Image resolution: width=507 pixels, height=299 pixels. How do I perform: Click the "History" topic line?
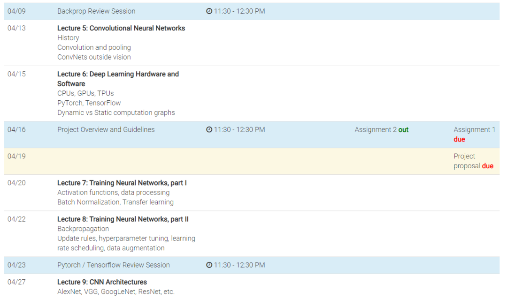click(68, 38)
